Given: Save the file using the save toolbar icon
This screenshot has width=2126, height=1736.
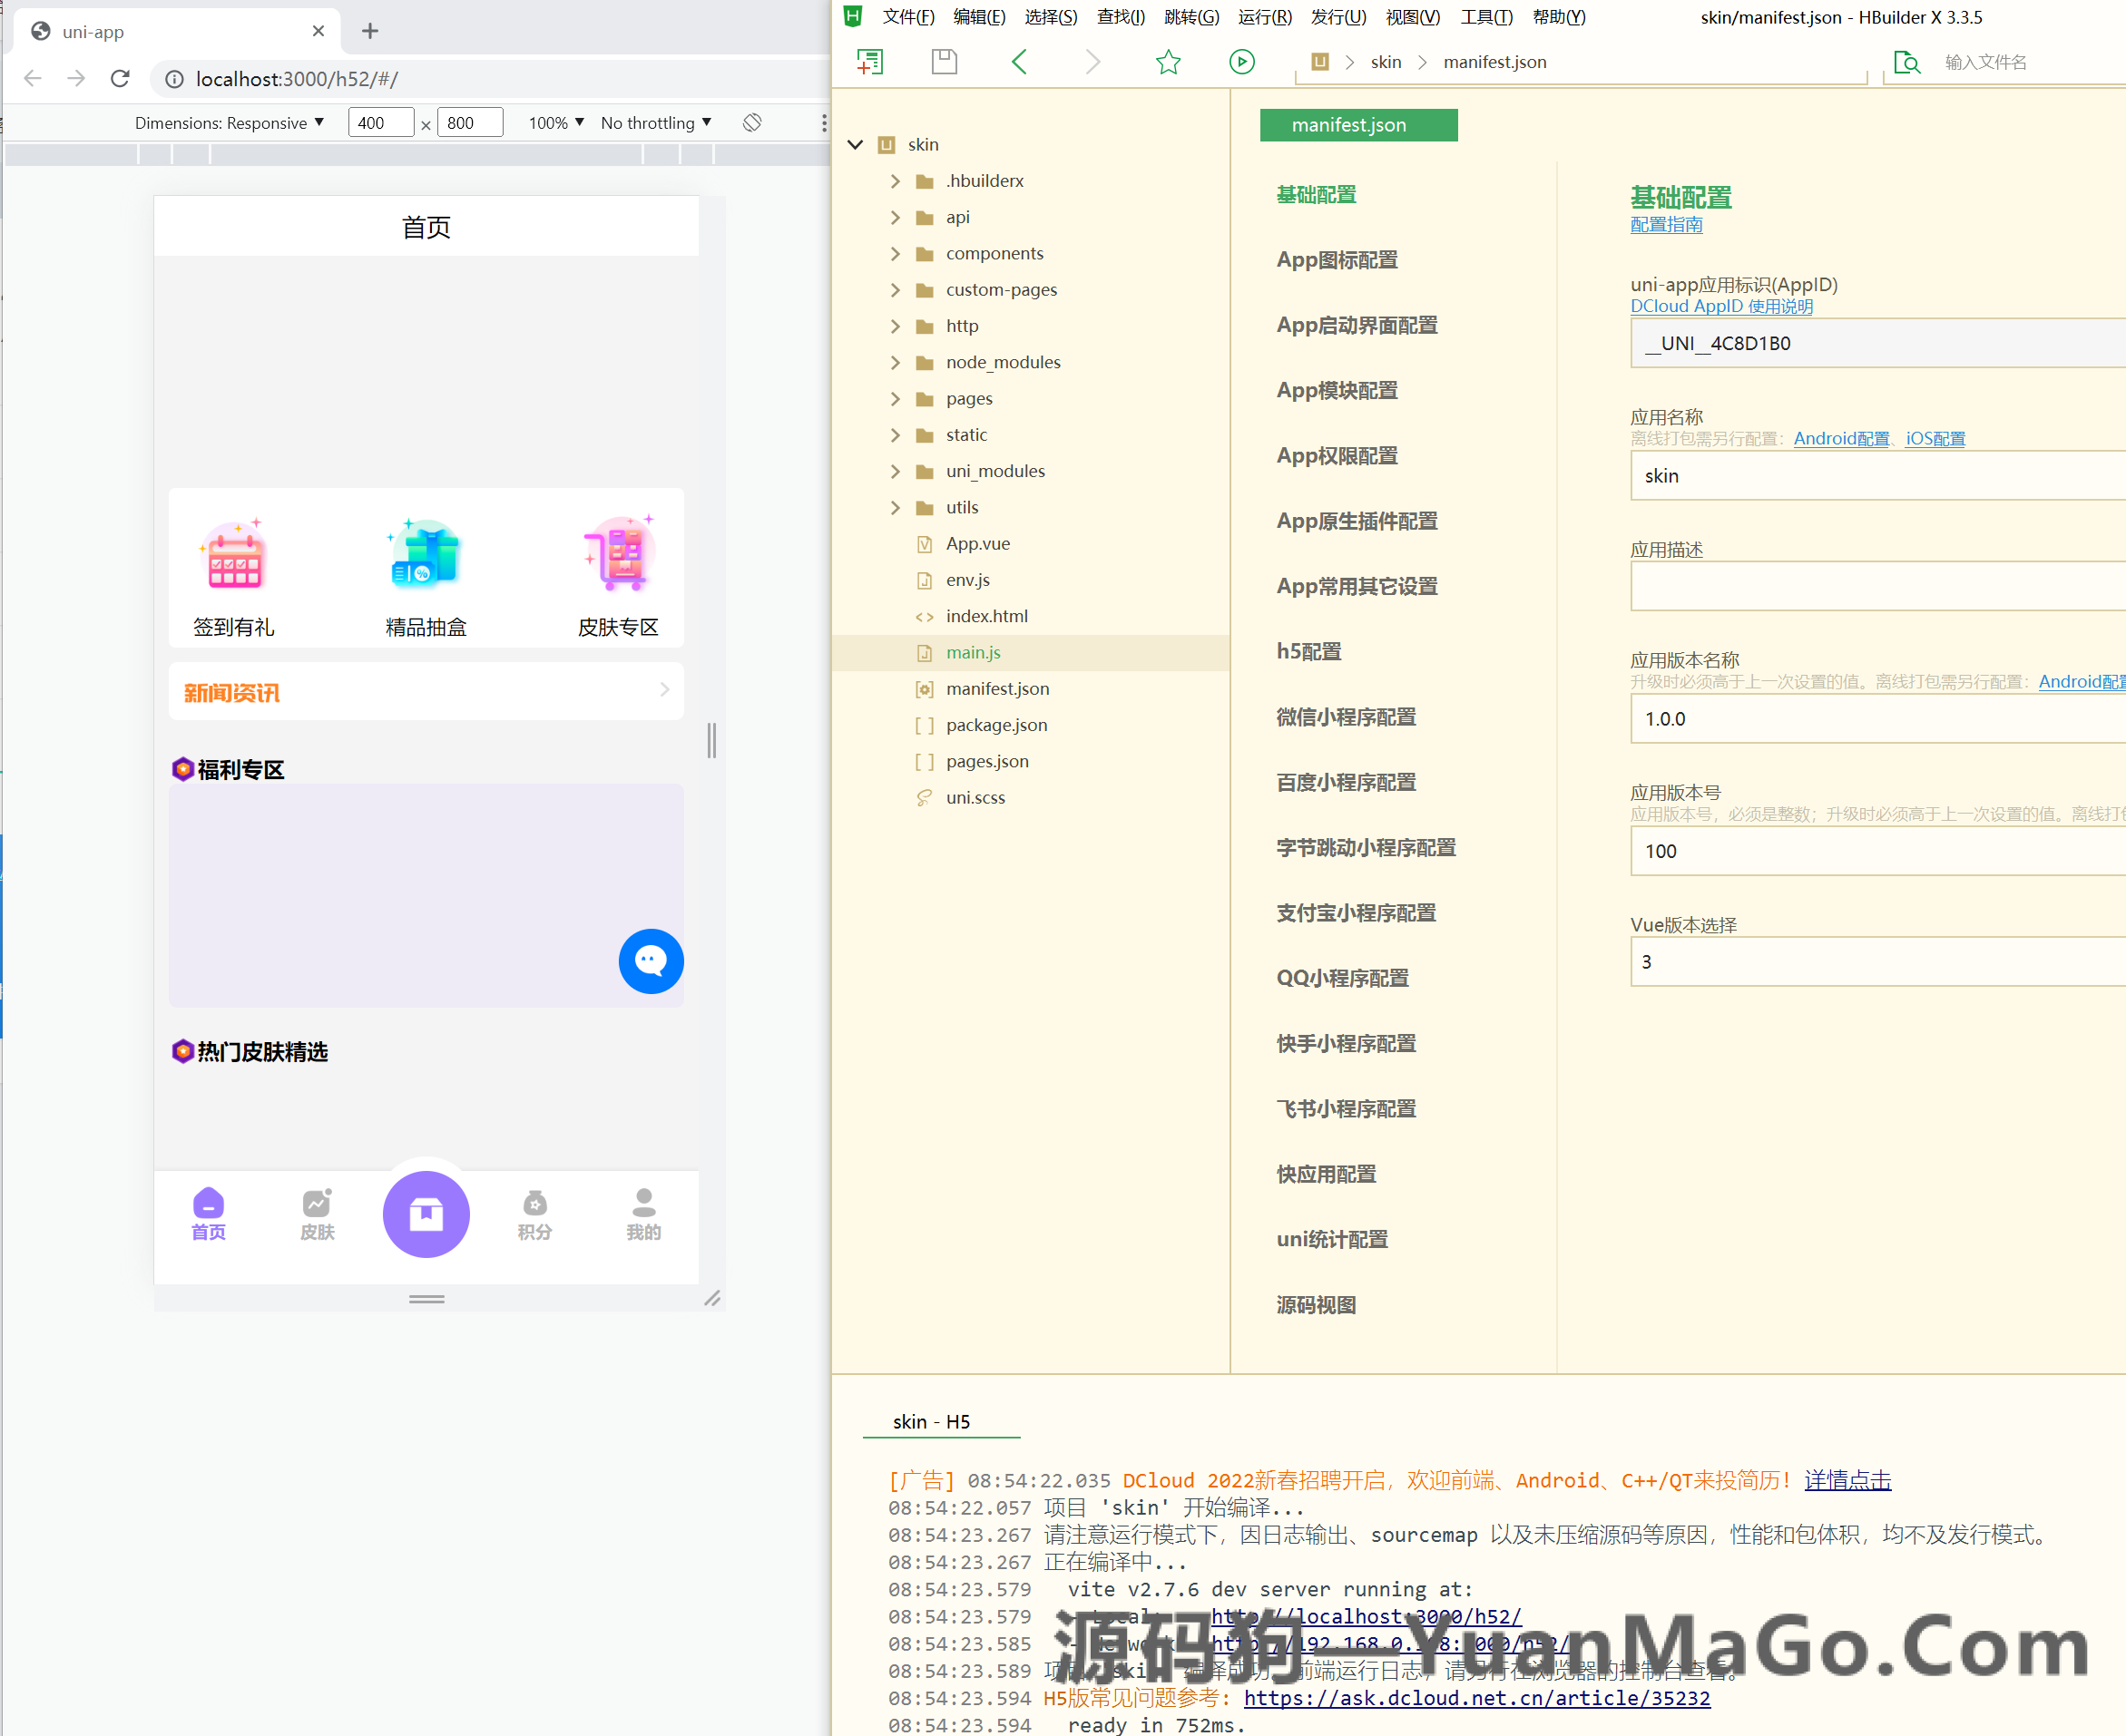Looking at the screenshot, I should click(x=944, y=61).
